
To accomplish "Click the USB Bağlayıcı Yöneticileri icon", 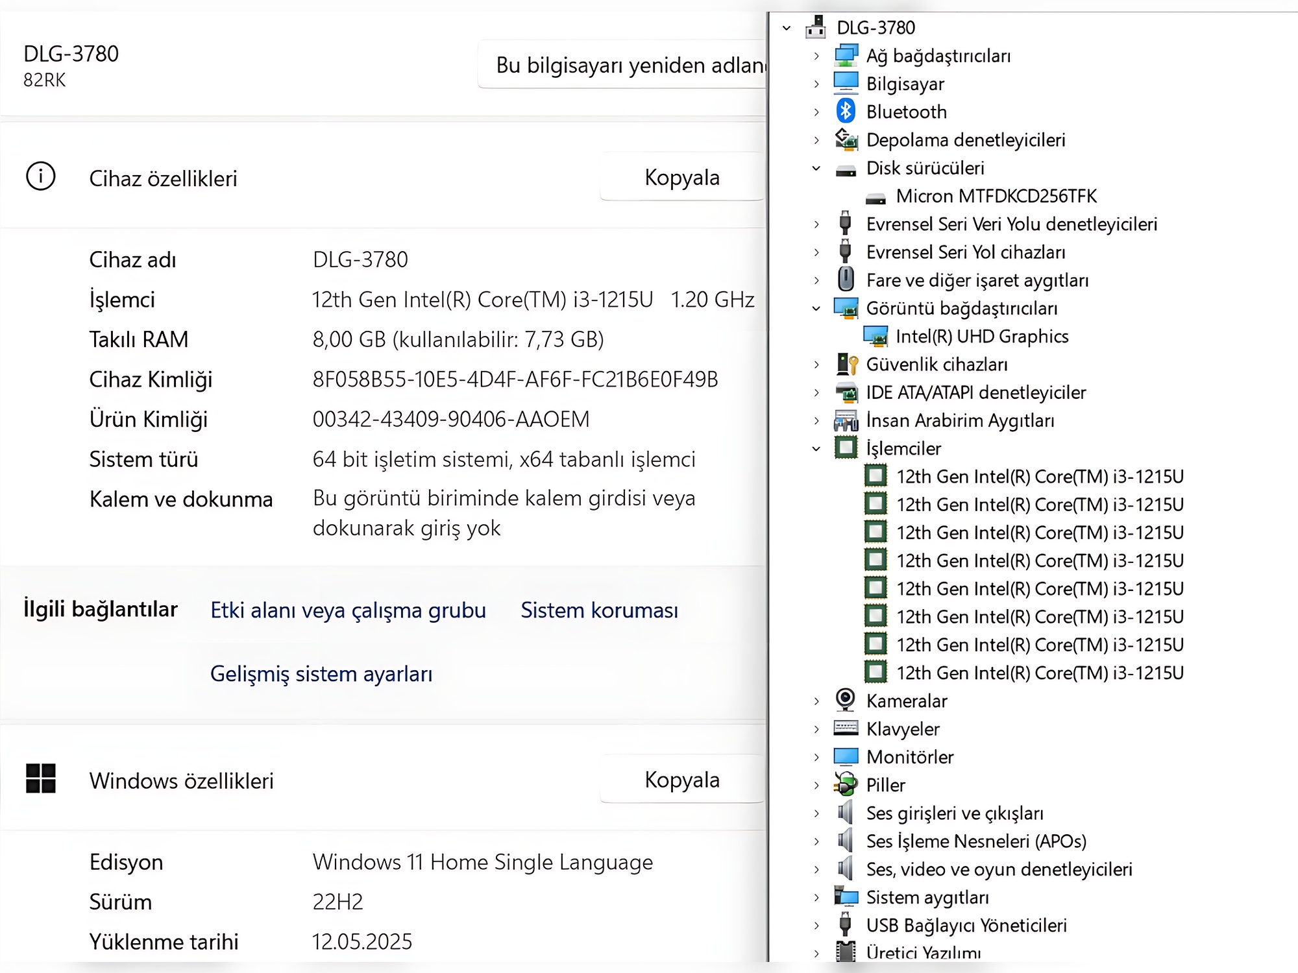I will [845, 924].
